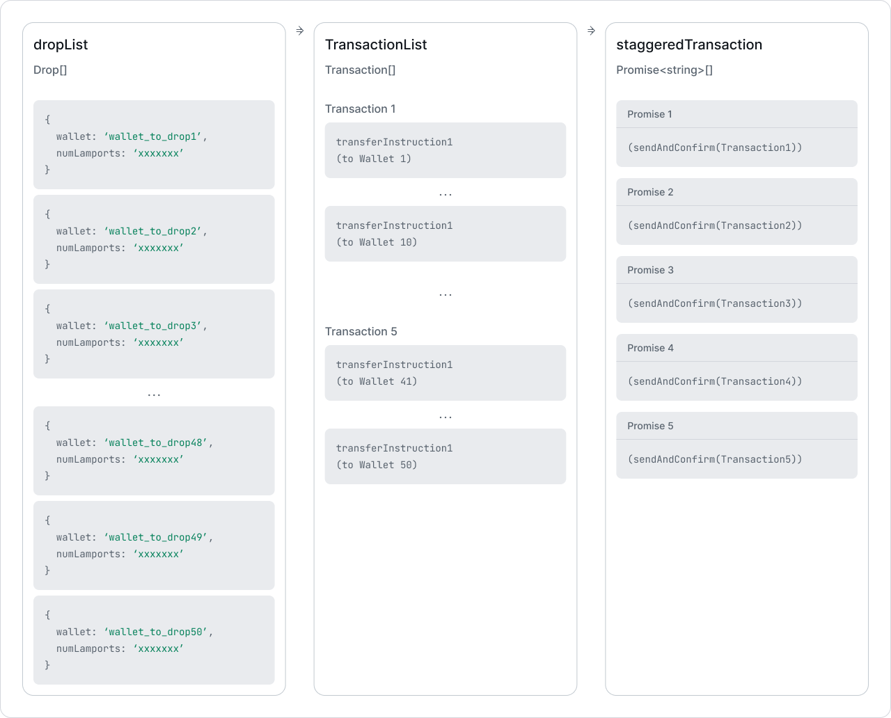This screenshot has height=718, width=891.
Task: Expand the ellipsis between Wallet 41 and Wallet 50
Action: pos(445,417)
